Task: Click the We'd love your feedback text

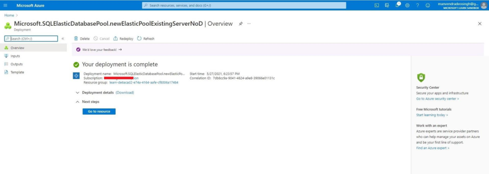Action: point(99,49)
